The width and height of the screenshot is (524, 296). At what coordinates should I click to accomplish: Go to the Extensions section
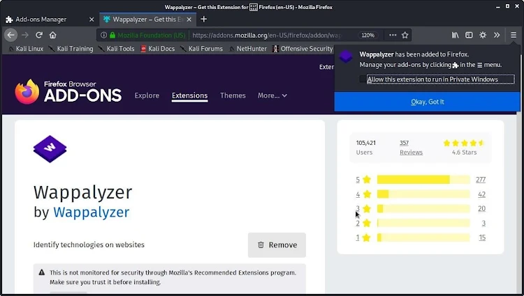189,95
